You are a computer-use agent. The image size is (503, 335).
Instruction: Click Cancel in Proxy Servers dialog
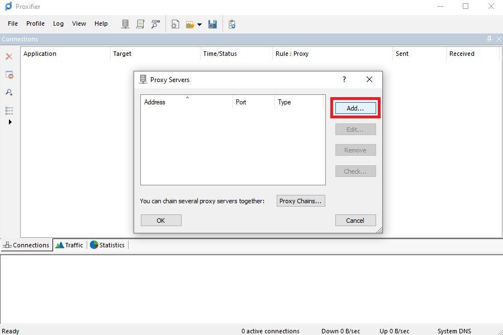[355, 221]
